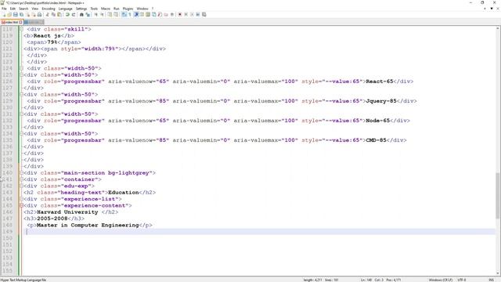Open the Language menu

click(x=66, y=9)
